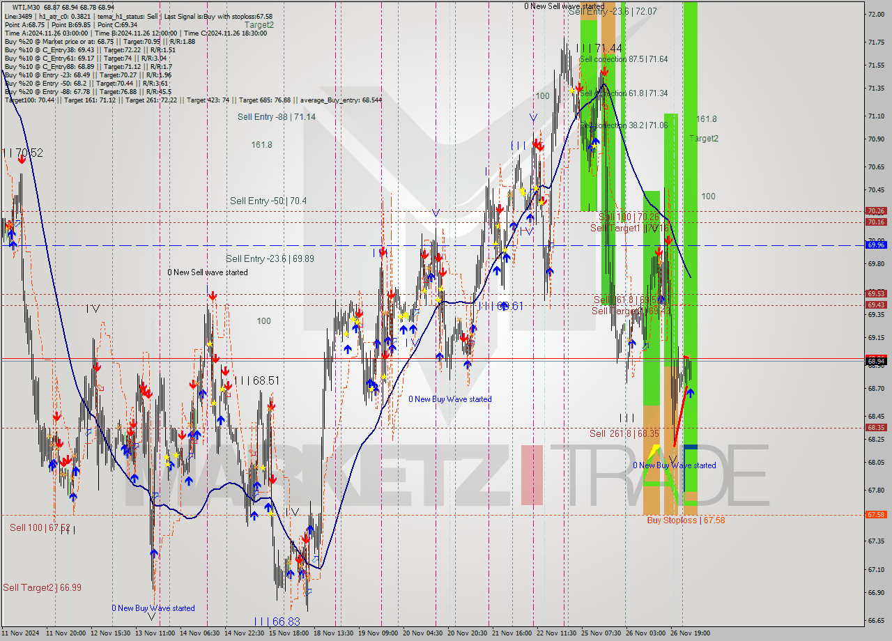Image resolution: width=892 pixels, height=641 pixels.
Task: Select the '| | 70.52' wave marker text
Action: coord(23,153)
